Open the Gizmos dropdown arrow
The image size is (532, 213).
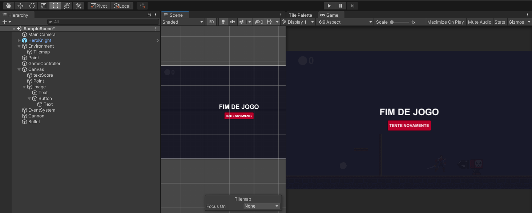(x=529, y=22)
